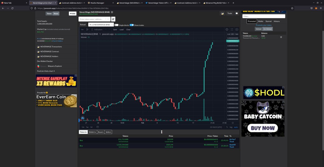Collapse the Info side panel
324x167 pixels.
tap(73, 13)
